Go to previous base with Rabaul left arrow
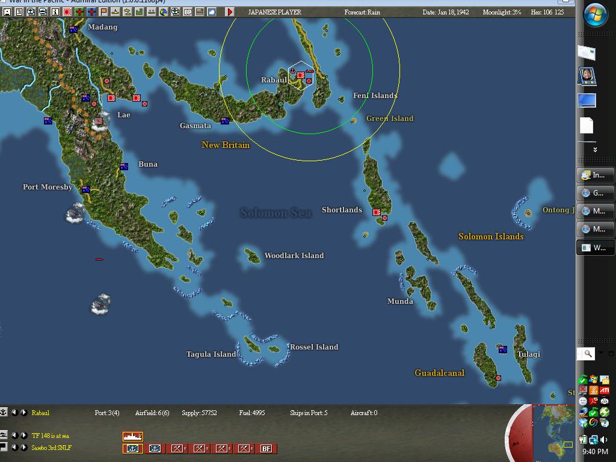This screenshot has width=616, height=462. [x=15, y=413]
